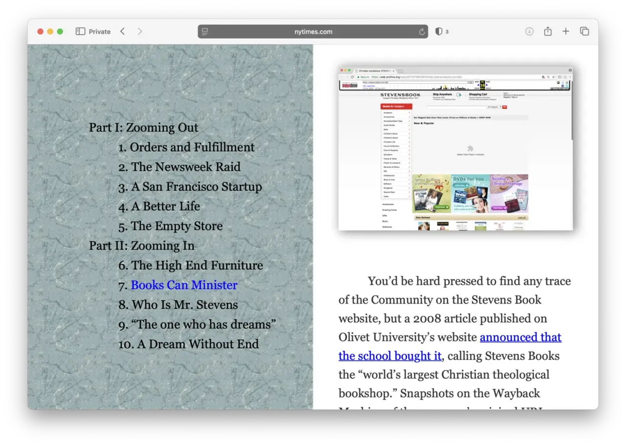This screenshot has width=626, height=446.
Task: Toggle the Safari sidebar panel
Action: tap(81, 31)
